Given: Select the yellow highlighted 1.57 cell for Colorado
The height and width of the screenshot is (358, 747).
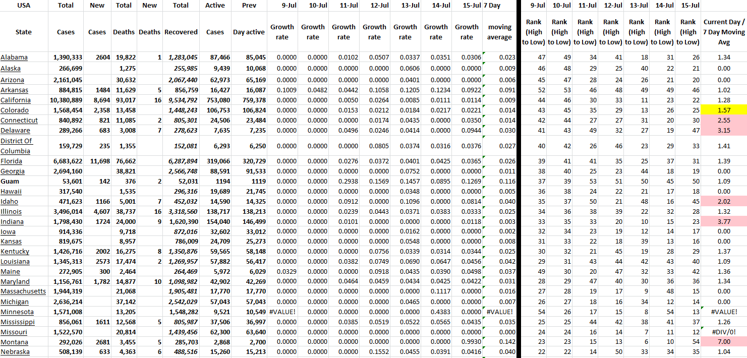Looking at the screenshot, I should [723, 110].
